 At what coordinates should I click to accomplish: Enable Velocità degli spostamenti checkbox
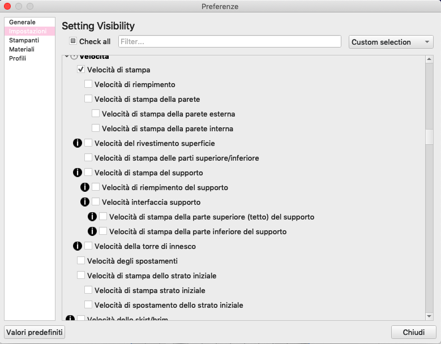[x=81, y=260]
